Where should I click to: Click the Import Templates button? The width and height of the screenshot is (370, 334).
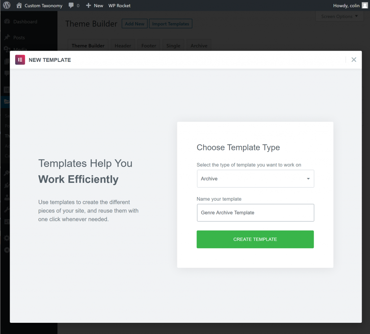coord(171,23)
